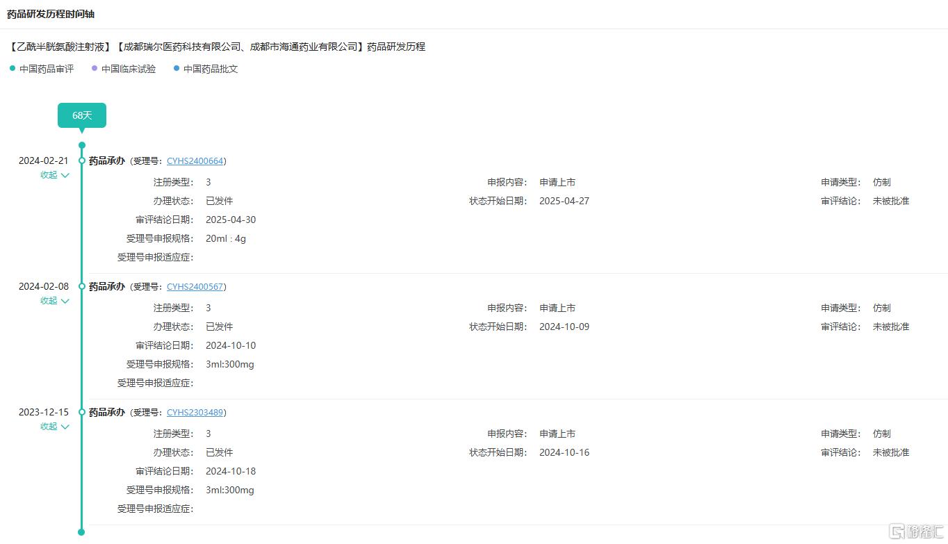Click review conclusion date 2024-10-10
Screen dimensions: 948x544
[231, 345]
